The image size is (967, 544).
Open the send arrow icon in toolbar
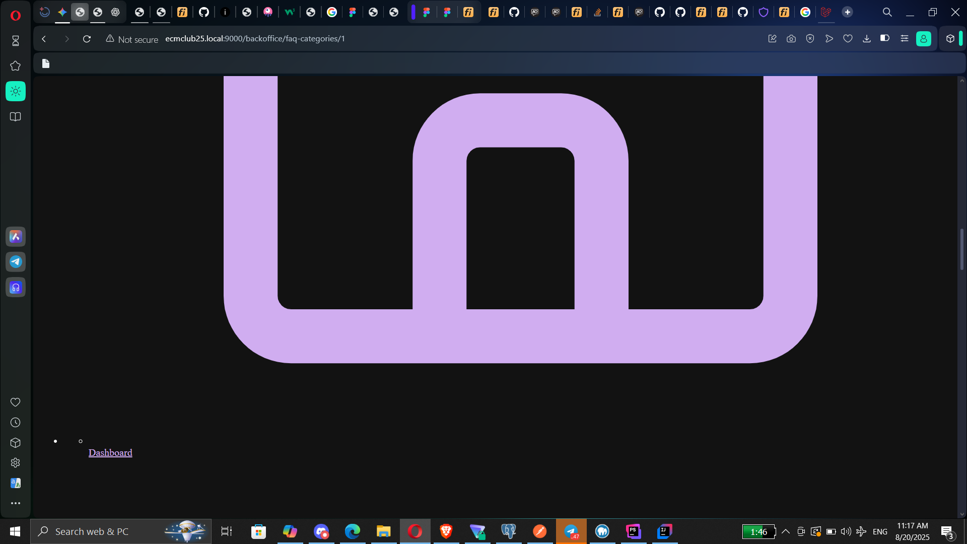click(829, 39)
